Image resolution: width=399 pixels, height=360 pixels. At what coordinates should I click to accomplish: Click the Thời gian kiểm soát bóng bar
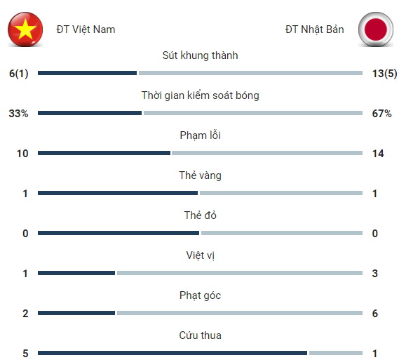pos(200,113)
